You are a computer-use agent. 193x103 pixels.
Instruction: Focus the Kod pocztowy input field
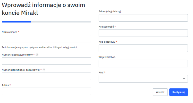(x=143, y=48)
